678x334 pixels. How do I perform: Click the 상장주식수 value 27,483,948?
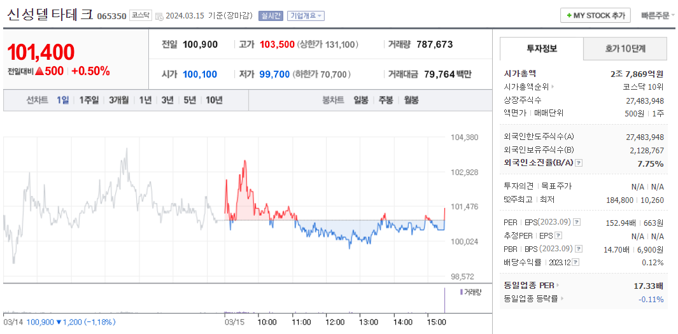coord(645,100)
